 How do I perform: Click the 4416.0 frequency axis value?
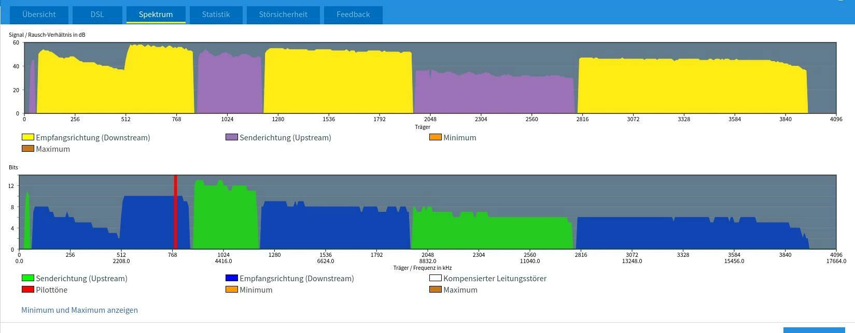pos(223,261)
